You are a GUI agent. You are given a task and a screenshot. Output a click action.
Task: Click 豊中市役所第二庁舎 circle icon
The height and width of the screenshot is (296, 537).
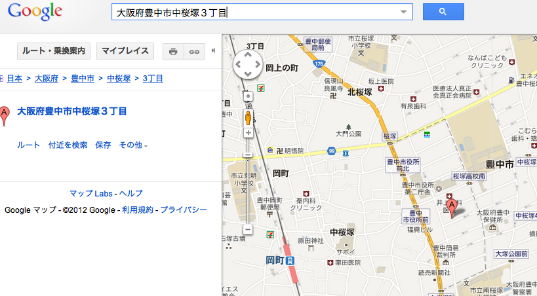439,189
